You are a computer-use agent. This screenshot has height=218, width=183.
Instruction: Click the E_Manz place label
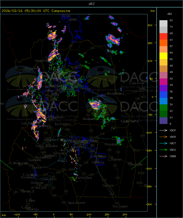[31, 201]
